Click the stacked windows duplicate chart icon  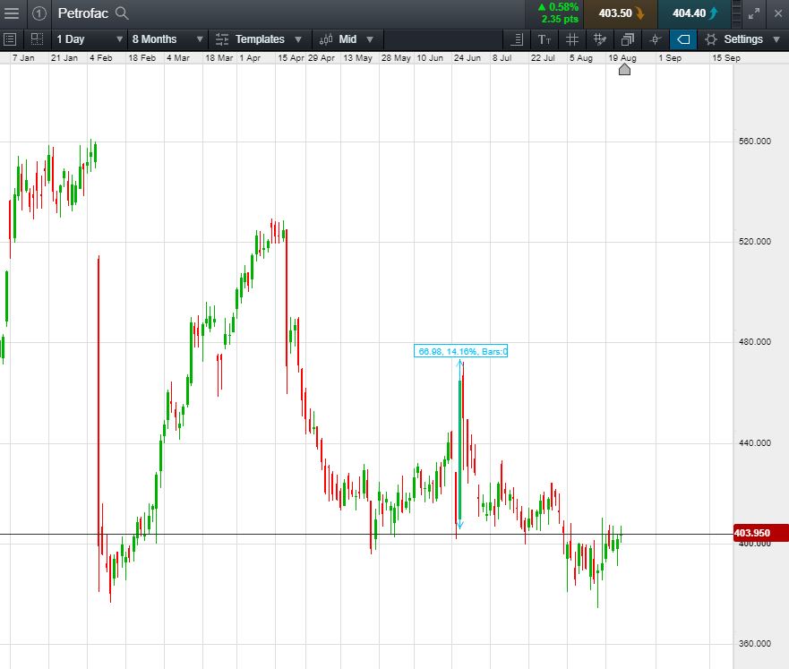coord(628,39)
